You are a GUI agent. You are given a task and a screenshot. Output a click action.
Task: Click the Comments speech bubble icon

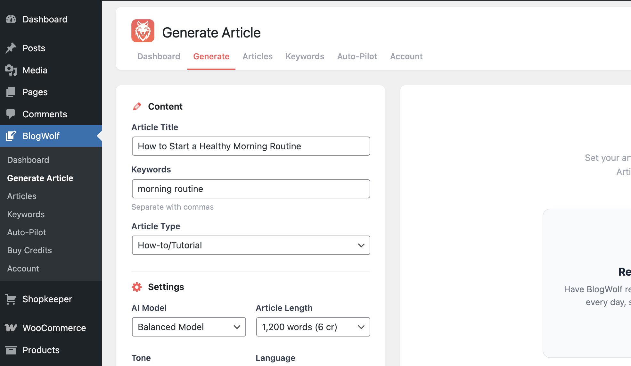[11, 114]
